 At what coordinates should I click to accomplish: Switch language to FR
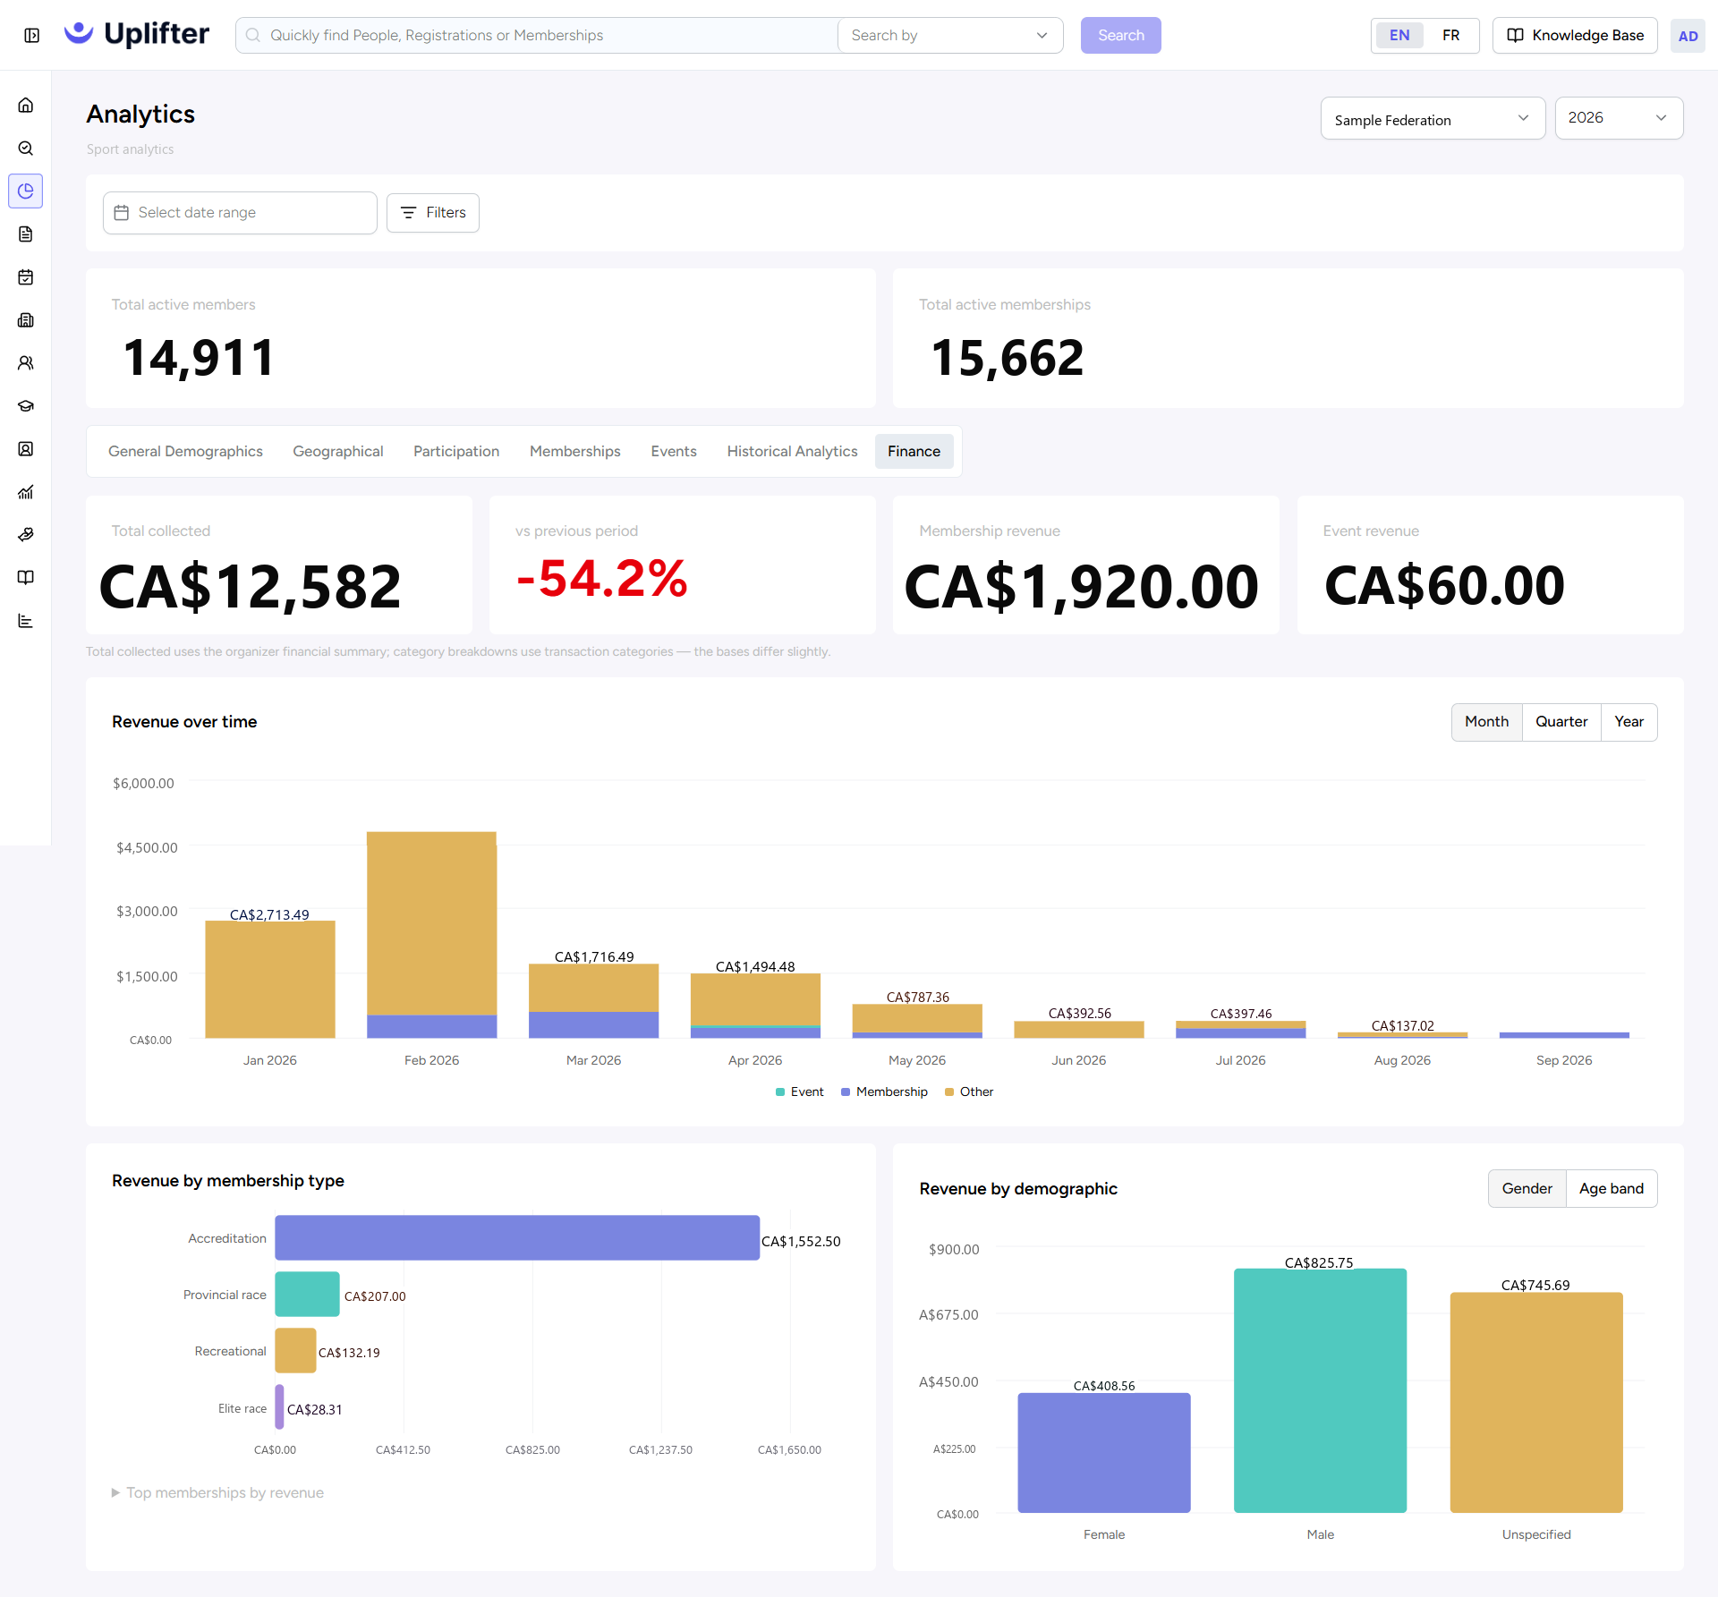tap(1450, 36)
